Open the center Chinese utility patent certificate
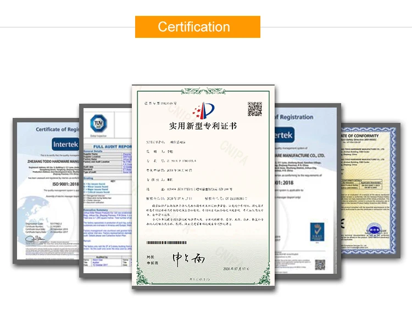The width and height of the screenshot is (412, 333). 203,187
